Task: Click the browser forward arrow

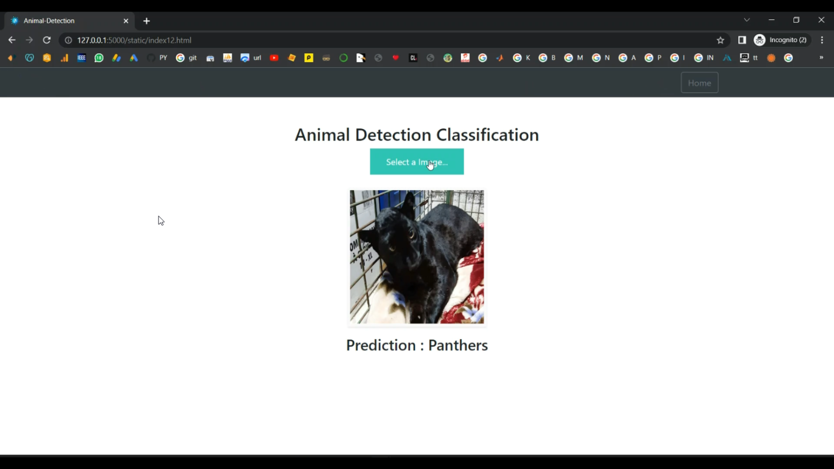Action: pos(29,40)
